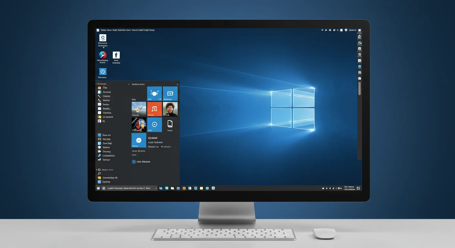Select the phone handset item in app list
455x248 pixels.
click(x=100, y=100)
